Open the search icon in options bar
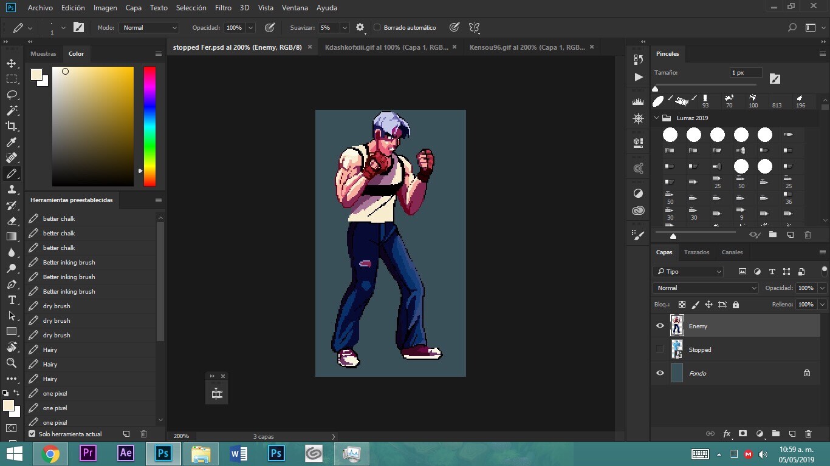This screenshot has width=830, height=466. coord(792,27)
